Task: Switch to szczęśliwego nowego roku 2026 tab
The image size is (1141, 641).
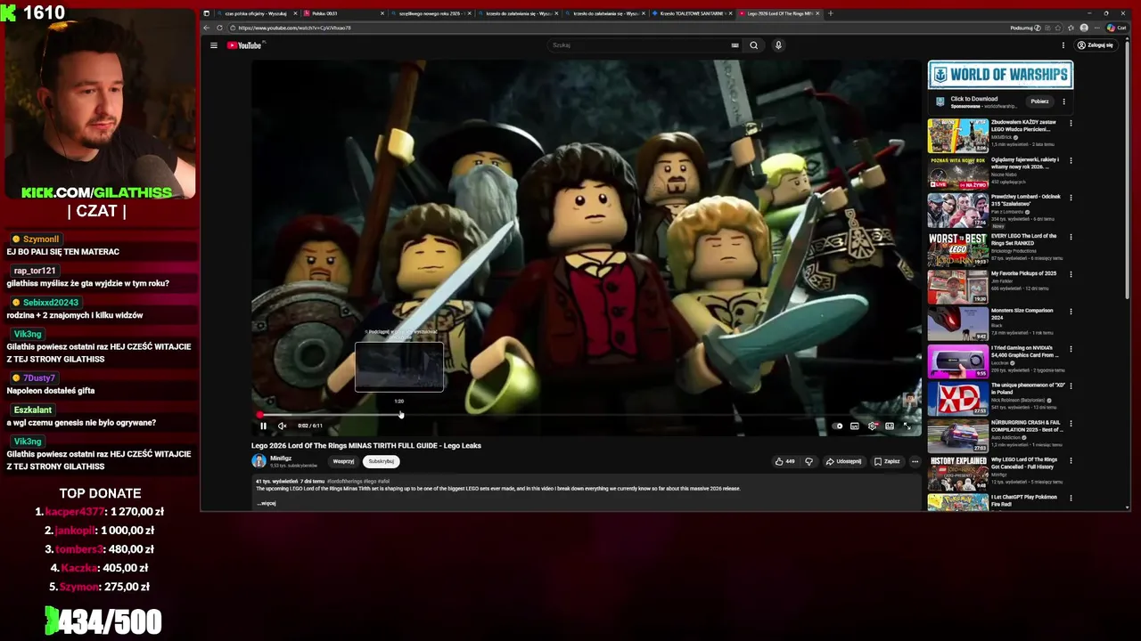Action: (x=430, y=13)
